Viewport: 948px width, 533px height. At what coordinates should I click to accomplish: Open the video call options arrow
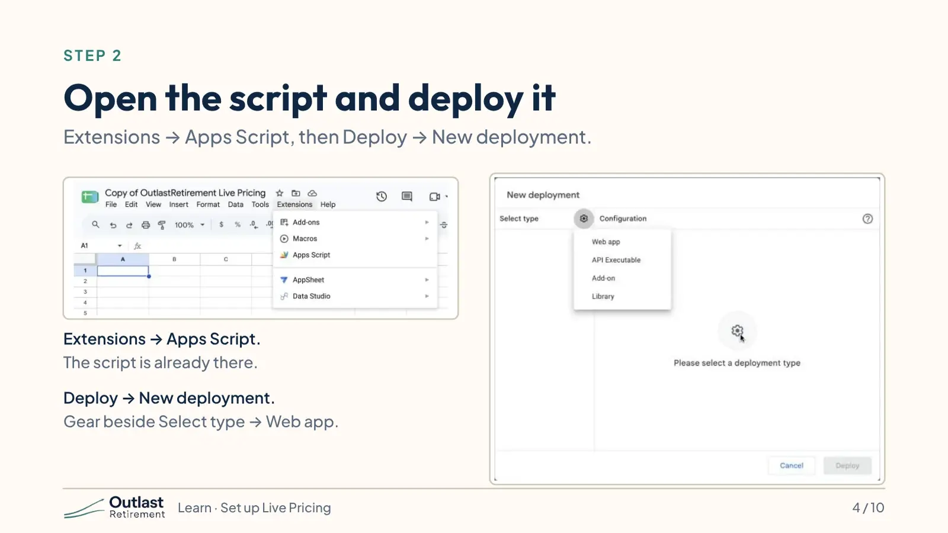(447, 197)
